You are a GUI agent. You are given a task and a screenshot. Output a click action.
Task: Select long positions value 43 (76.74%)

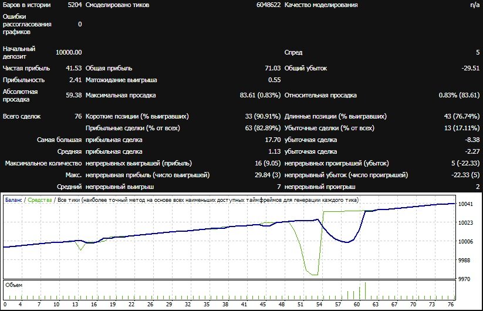(x=462, y=116)
